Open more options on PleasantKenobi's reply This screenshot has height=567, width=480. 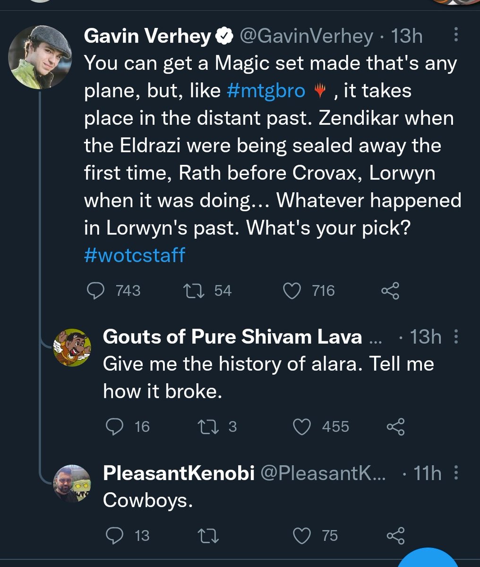[455, 473]
